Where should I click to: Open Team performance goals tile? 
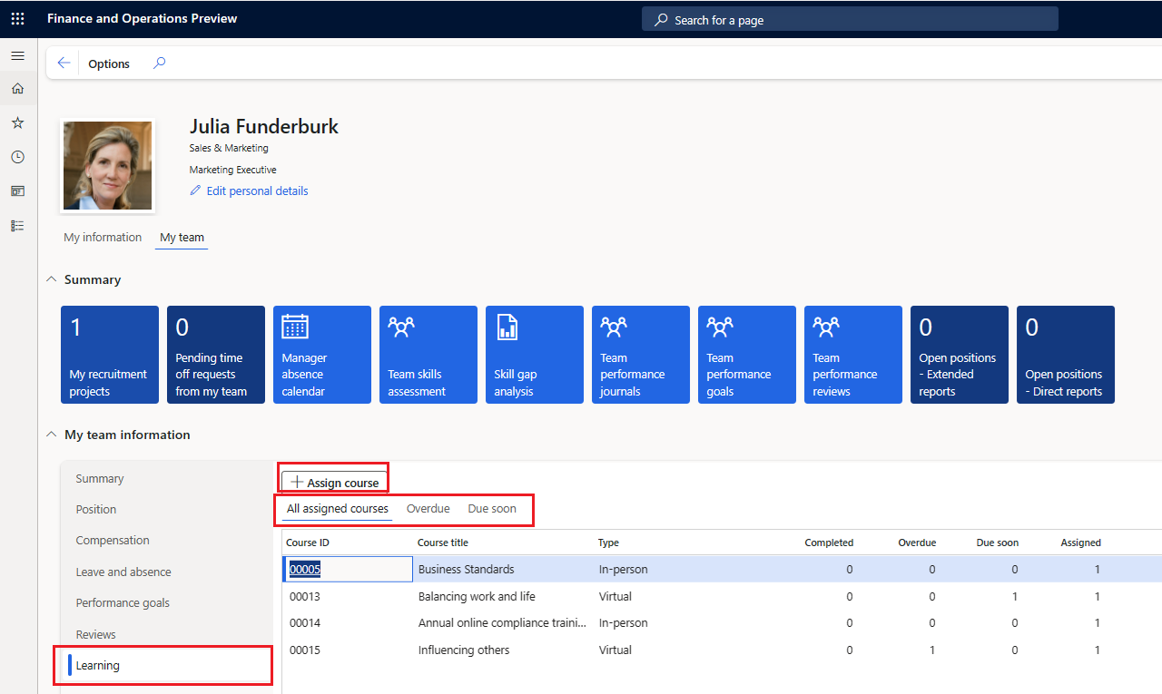click(747, 355)
